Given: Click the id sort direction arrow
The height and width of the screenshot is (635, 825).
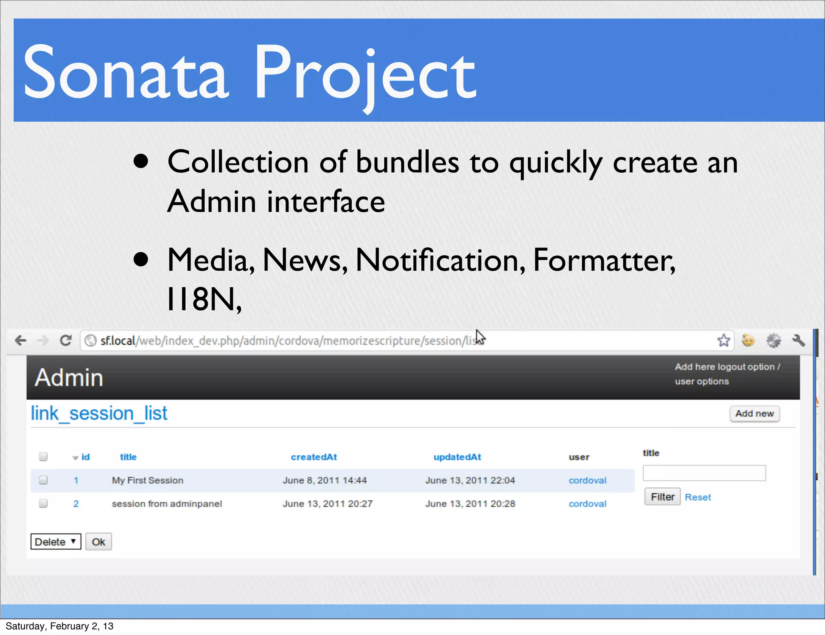Looking at the screenshot, I should coord(75,458).
